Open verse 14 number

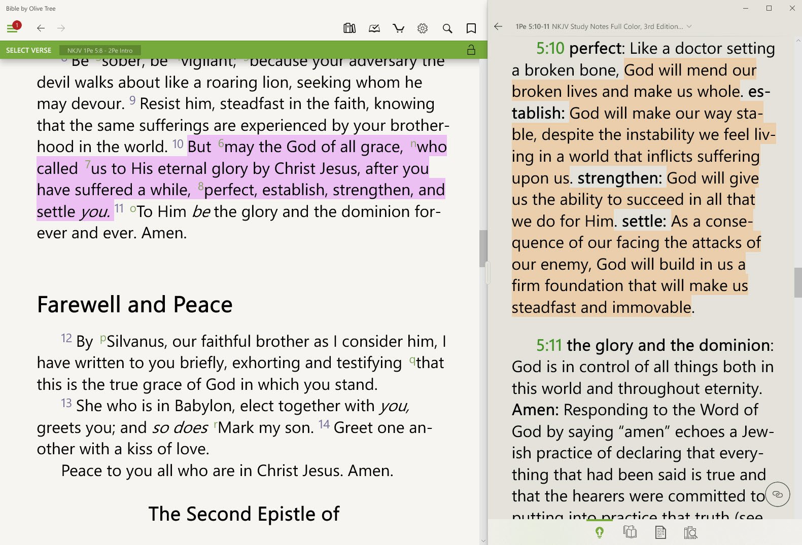click(x=324, y=424)
